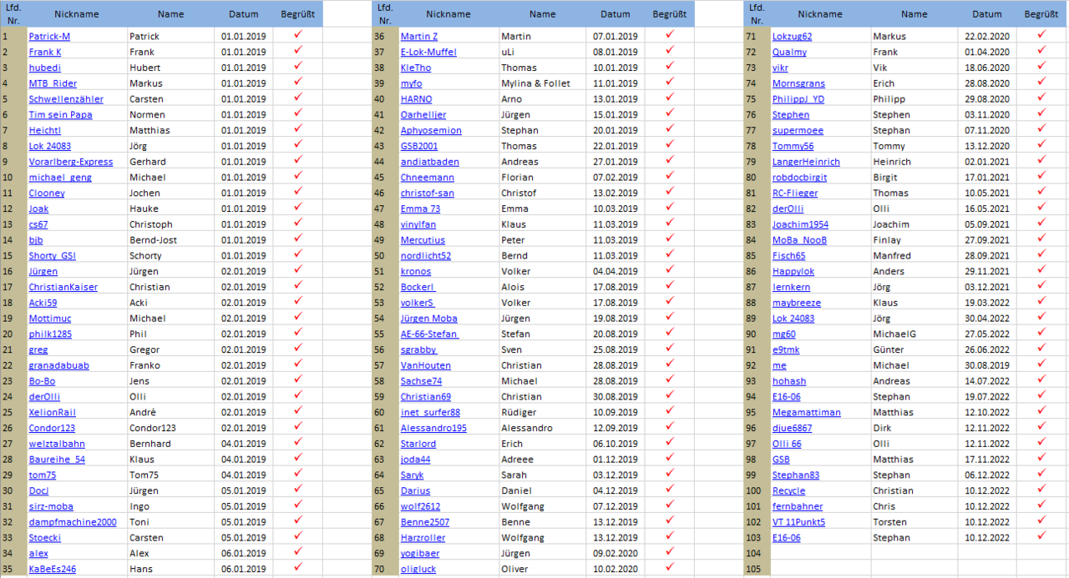
Task: Open the michael_geng nickname link
Action: (60, 178)
